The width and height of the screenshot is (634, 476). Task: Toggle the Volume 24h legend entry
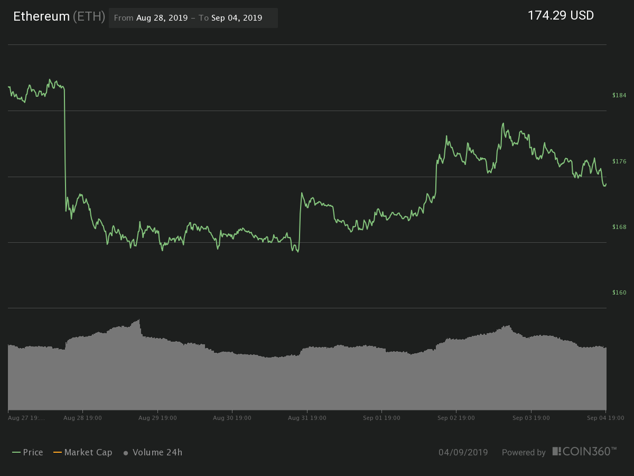pos(153,452)
